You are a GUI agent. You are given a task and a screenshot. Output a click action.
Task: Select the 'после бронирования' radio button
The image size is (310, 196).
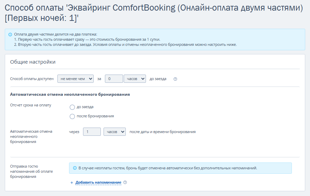(x=72, y=116)
